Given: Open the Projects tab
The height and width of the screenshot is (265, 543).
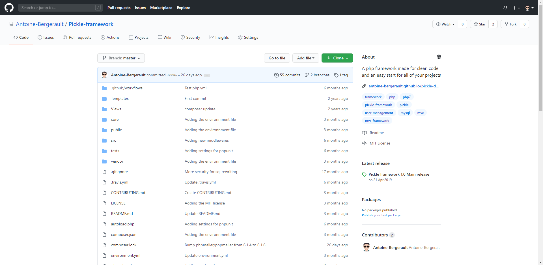Looking at the screenshot, I should 139,37.
